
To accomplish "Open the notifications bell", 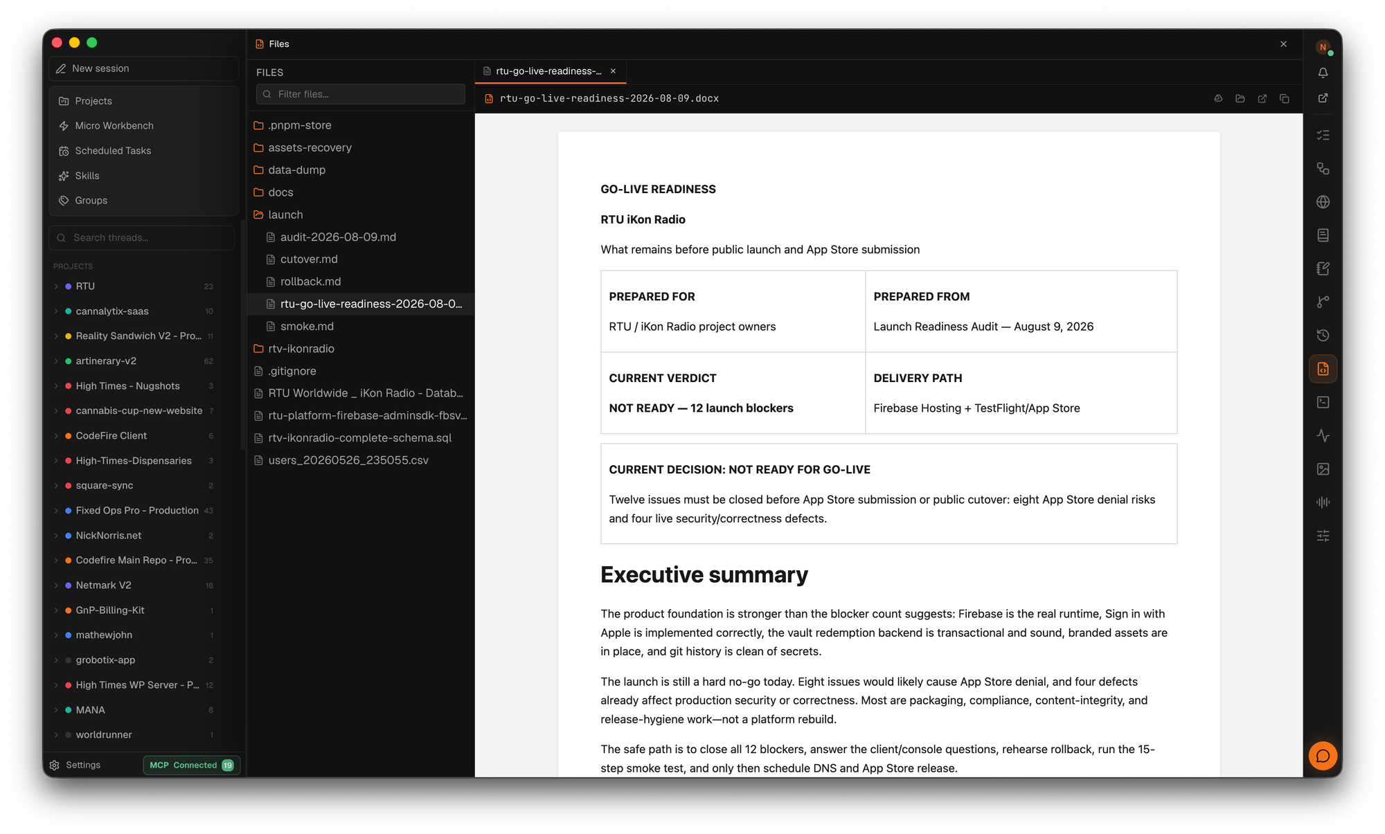I will click(x=1323, y=73).
